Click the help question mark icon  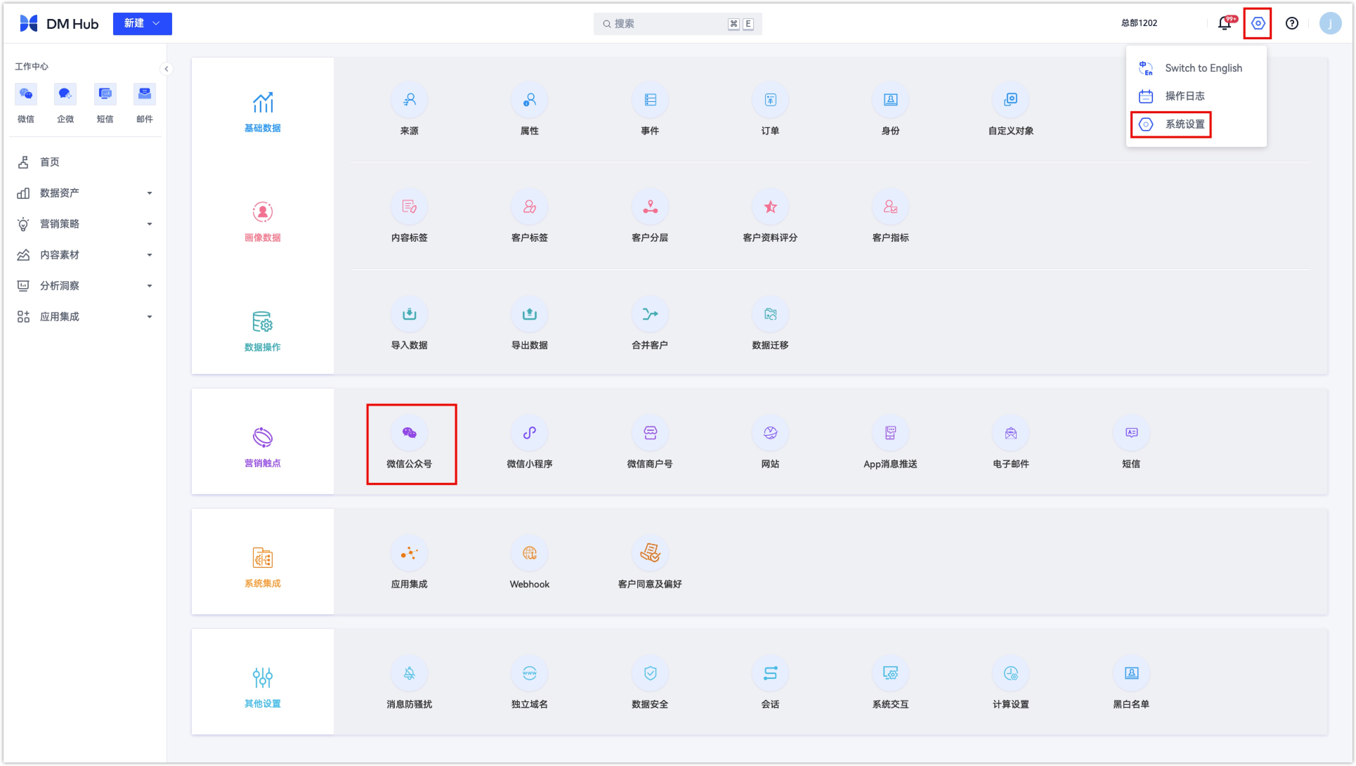(1292, 24)
